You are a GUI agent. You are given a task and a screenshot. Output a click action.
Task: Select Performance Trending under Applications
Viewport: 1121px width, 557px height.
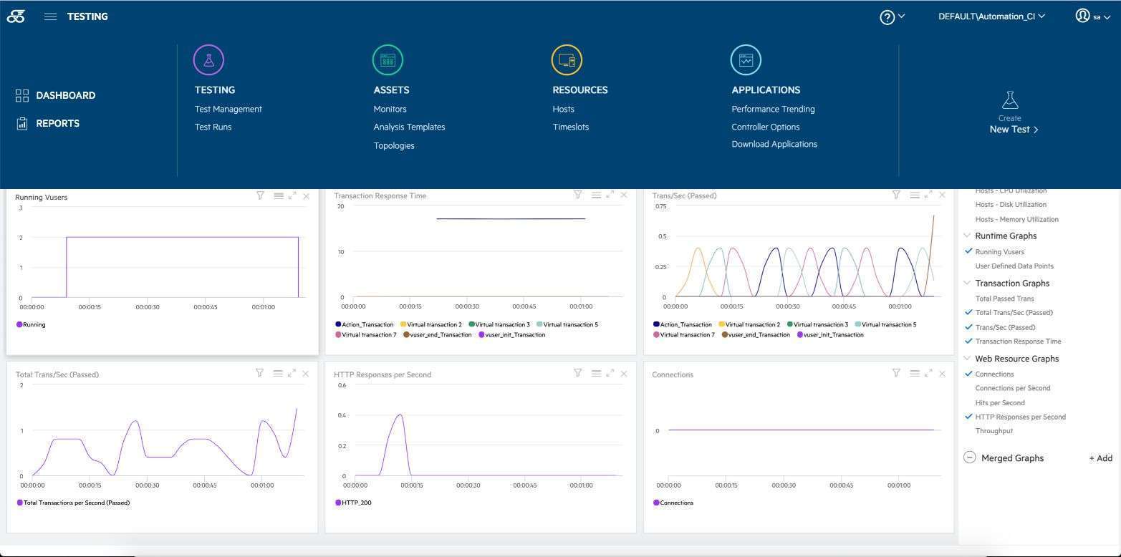click(x=773, y=109)
